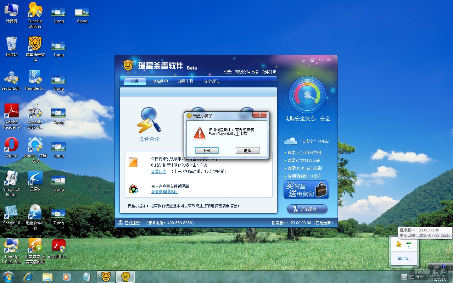This screenshot has height=283, width=453.
Task: Click the 取消 button in the dialog
Action: point(248,151)
